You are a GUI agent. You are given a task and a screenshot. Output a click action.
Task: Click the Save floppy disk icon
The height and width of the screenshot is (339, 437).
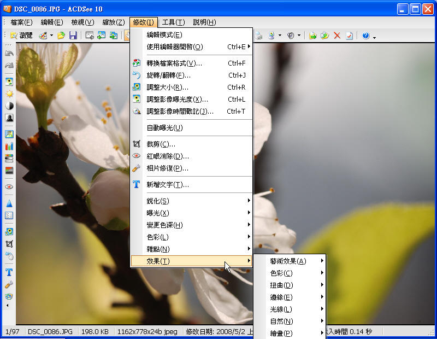[73, 36]
